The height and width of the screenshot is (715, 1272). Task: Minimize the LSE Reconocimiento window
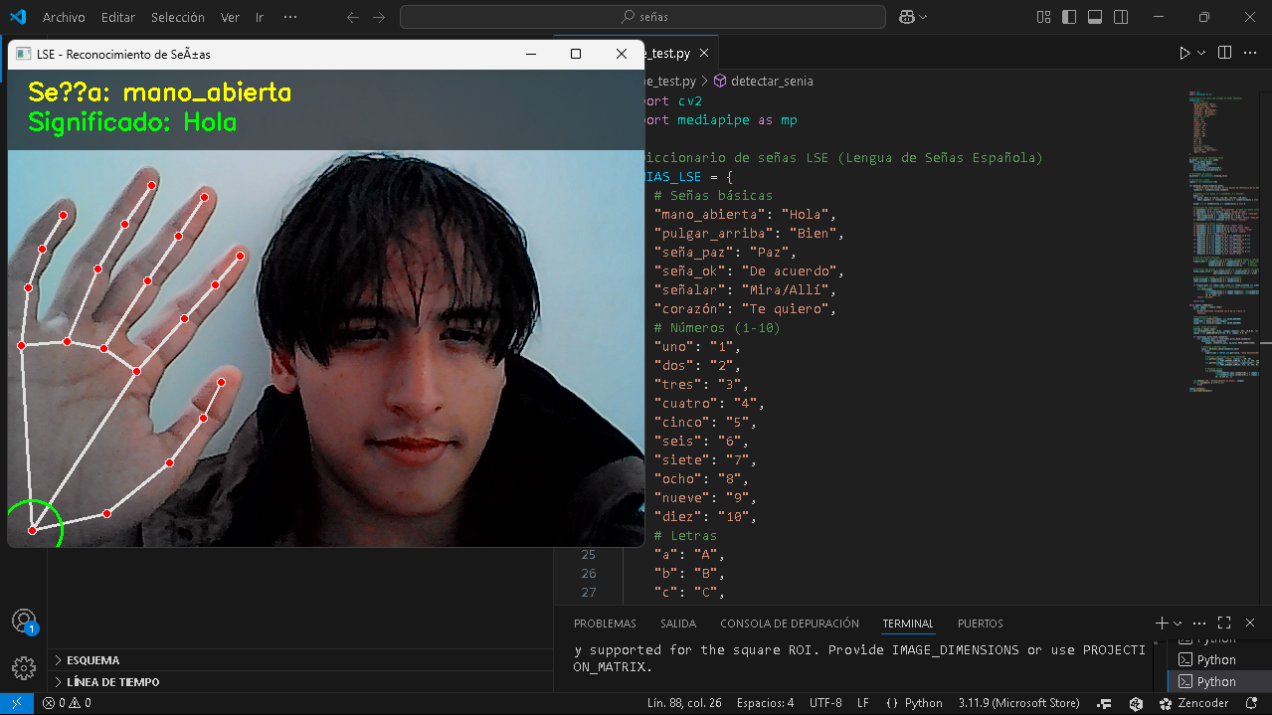coord(530,54)
